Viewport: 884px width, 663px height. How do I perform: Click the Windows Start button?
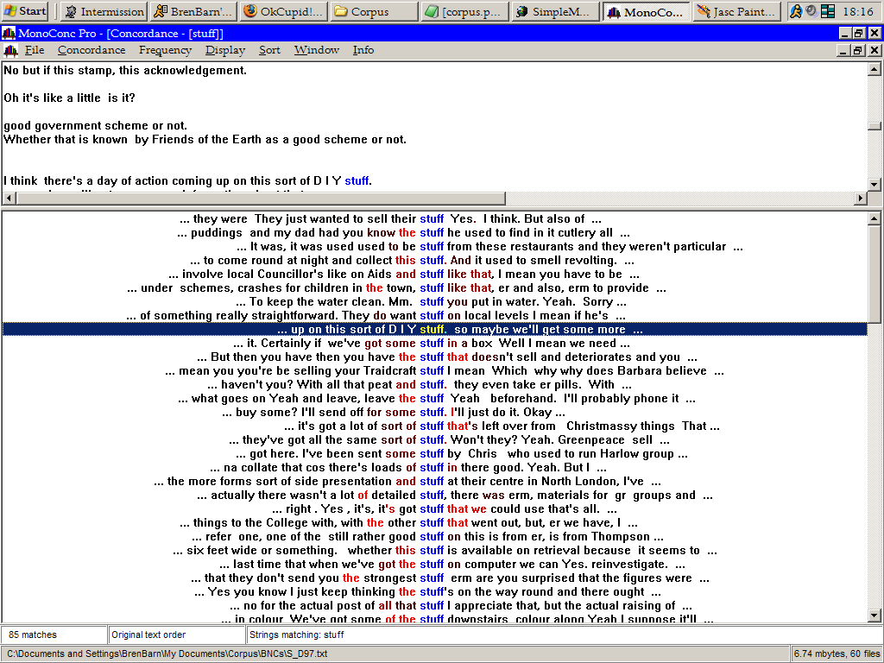click(x=25, y=11)
